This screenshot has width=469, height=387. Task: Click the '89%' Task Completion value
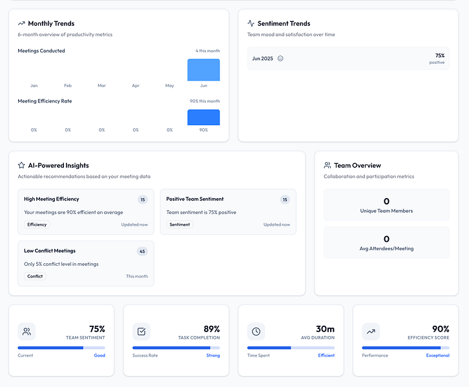(x=212, y=329)
